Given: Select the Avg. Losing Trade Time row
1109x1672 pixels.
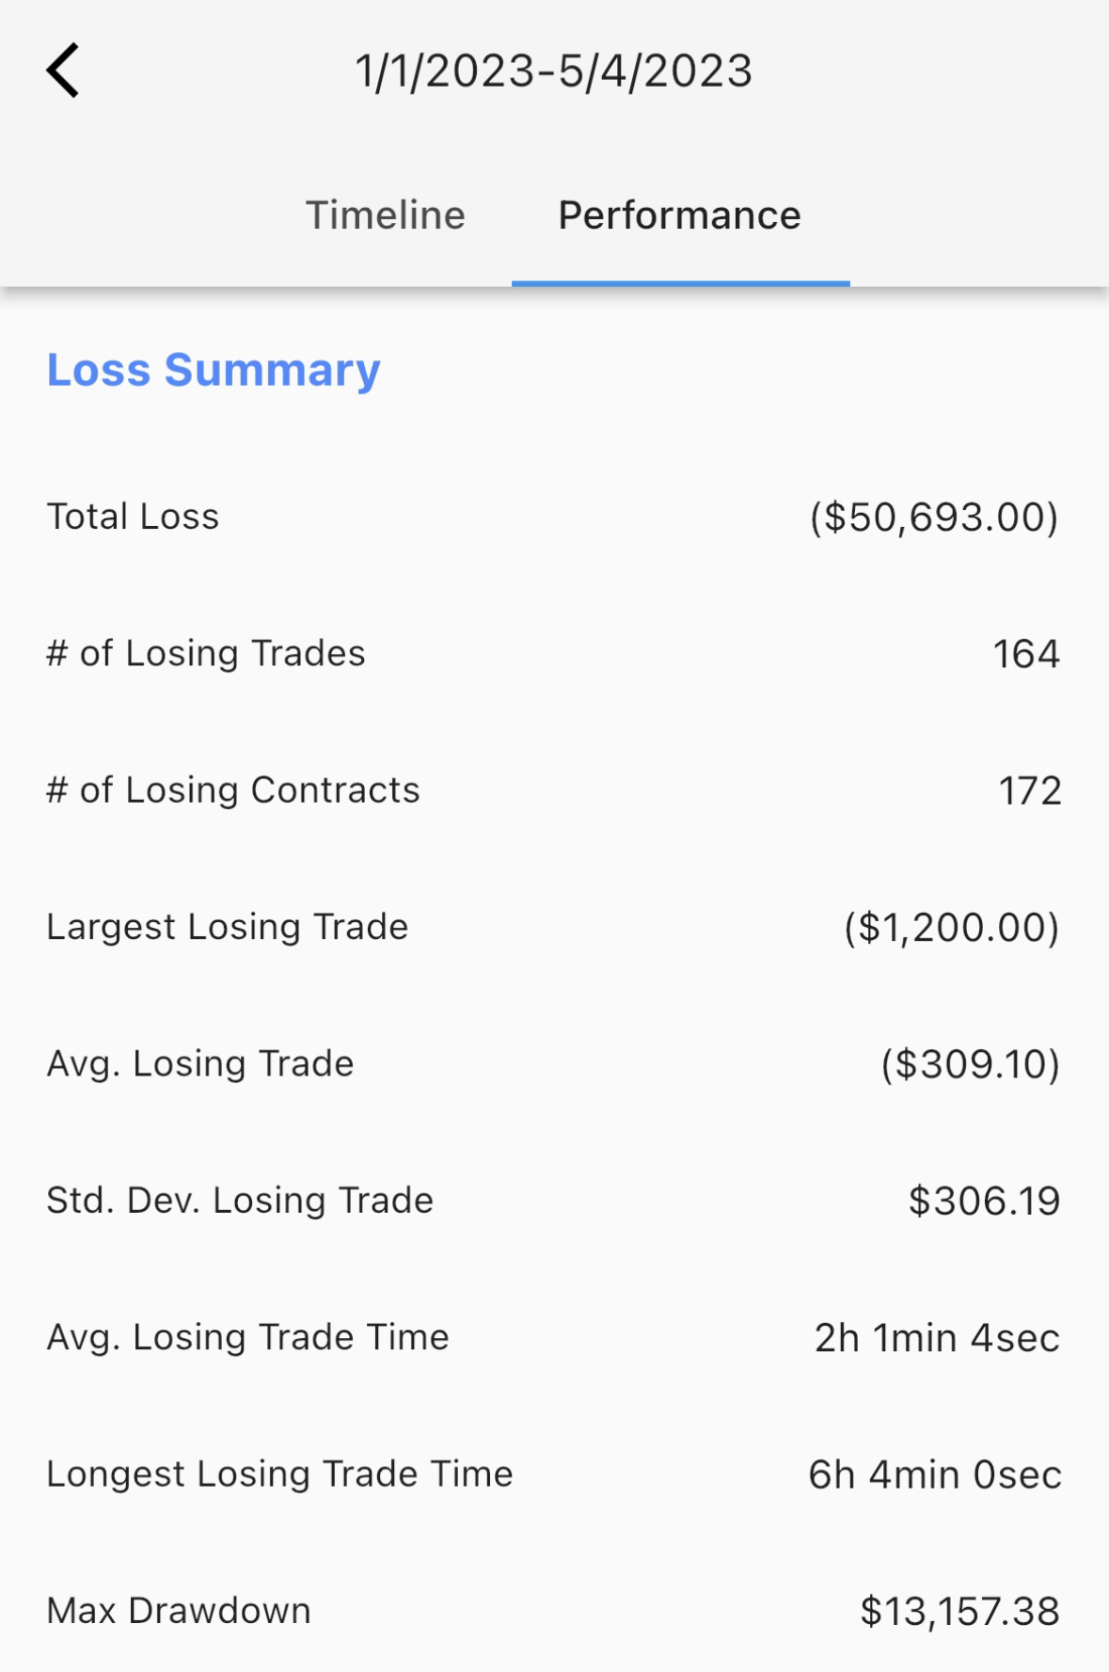Looking at the screenshot, I should (554, 1337).
